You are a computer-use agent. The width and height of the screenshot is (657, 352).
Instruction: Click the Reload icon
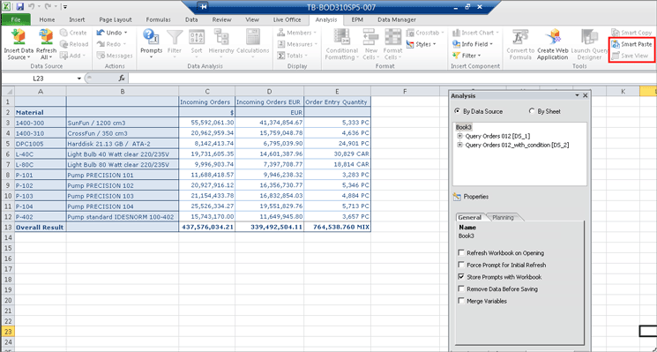point(63,44)
